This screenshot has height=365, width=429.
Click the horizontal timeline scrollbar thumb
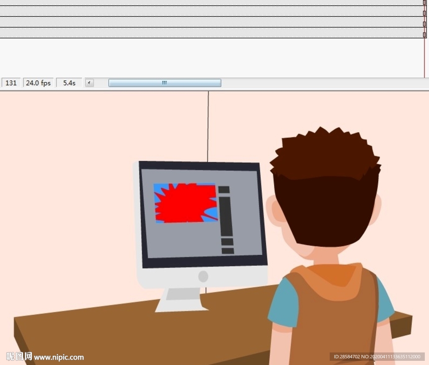165,83
